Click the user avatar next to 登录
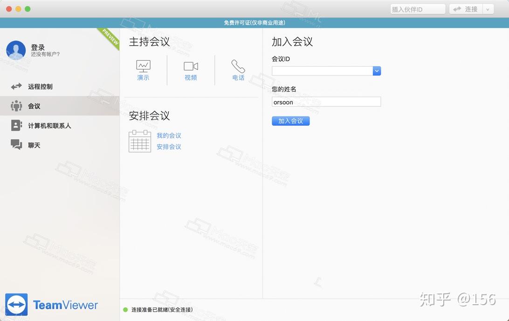The height and width of the screenshot is (321, 509). pos(16,50)
